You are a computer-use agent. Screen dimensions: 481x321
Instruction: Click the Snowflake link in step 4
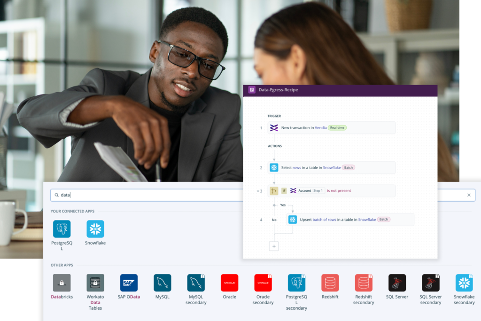tap(367, 219)
